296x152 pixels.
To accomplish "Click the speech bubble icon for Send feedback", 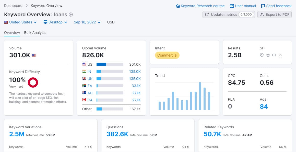I will 263,6.
